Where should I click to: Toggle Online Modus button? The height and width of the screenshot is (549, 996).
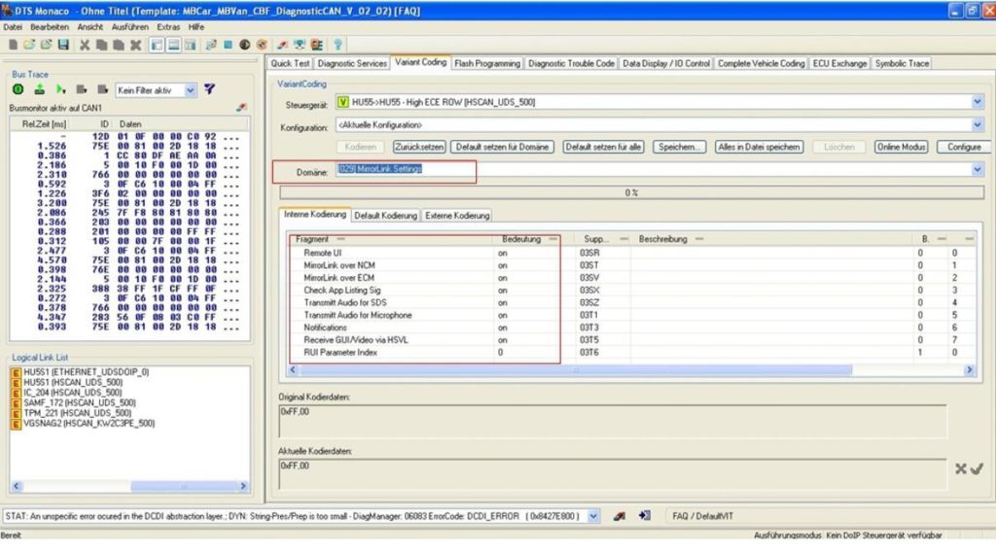click(901, 147)
